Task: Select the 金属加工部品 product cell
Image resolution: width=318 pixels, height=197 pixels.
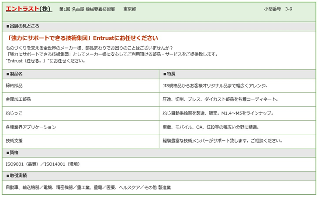Action: pos(18,99)
